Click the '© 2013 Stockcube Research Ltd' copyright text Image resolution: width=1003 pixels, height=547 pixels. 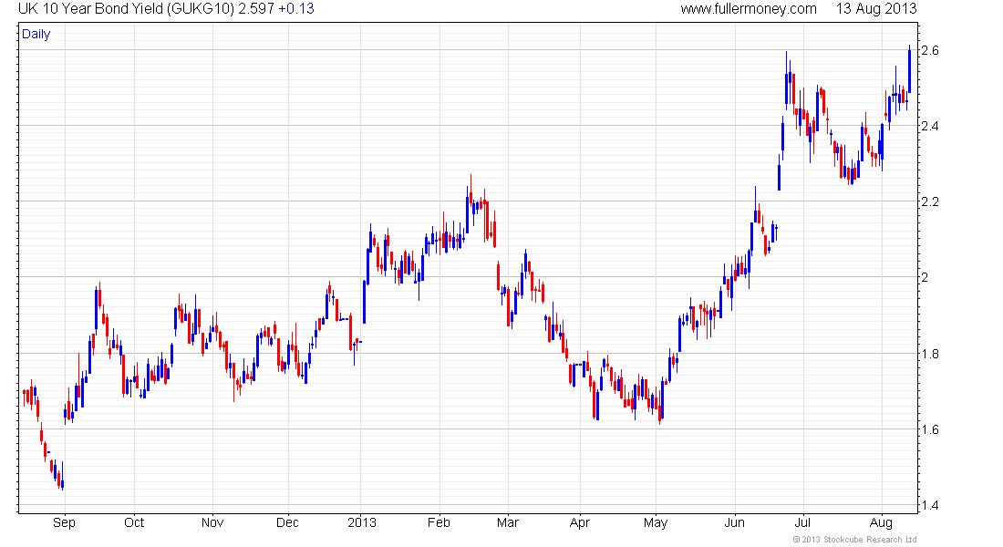854,540
